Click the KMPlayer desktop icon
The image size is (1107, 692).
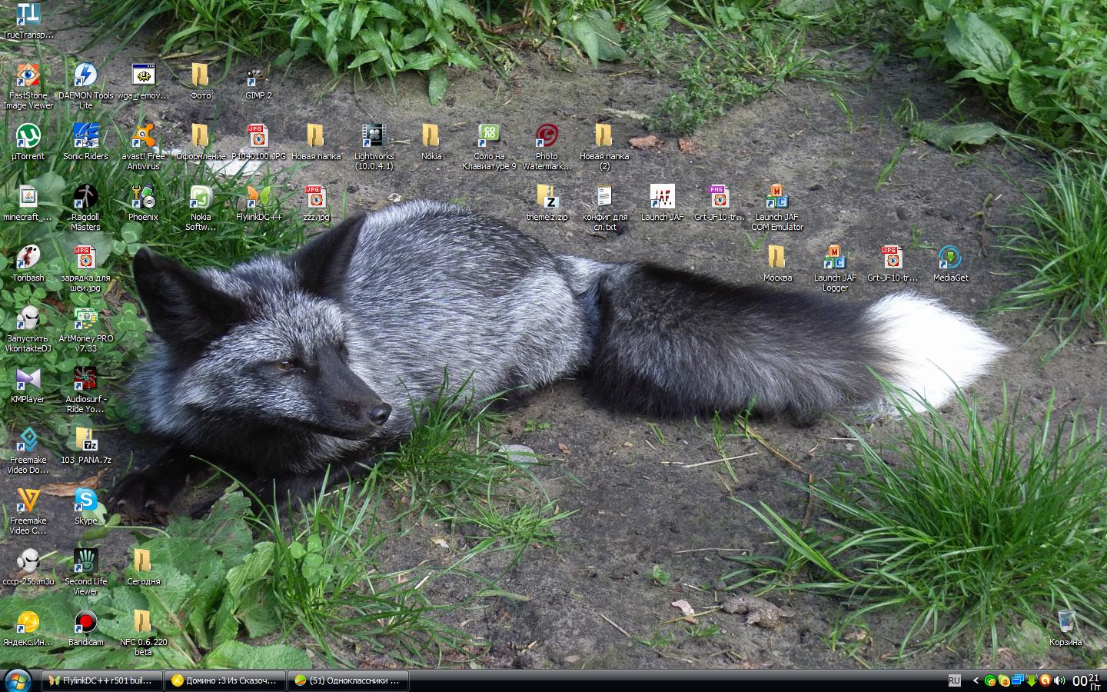28,380
